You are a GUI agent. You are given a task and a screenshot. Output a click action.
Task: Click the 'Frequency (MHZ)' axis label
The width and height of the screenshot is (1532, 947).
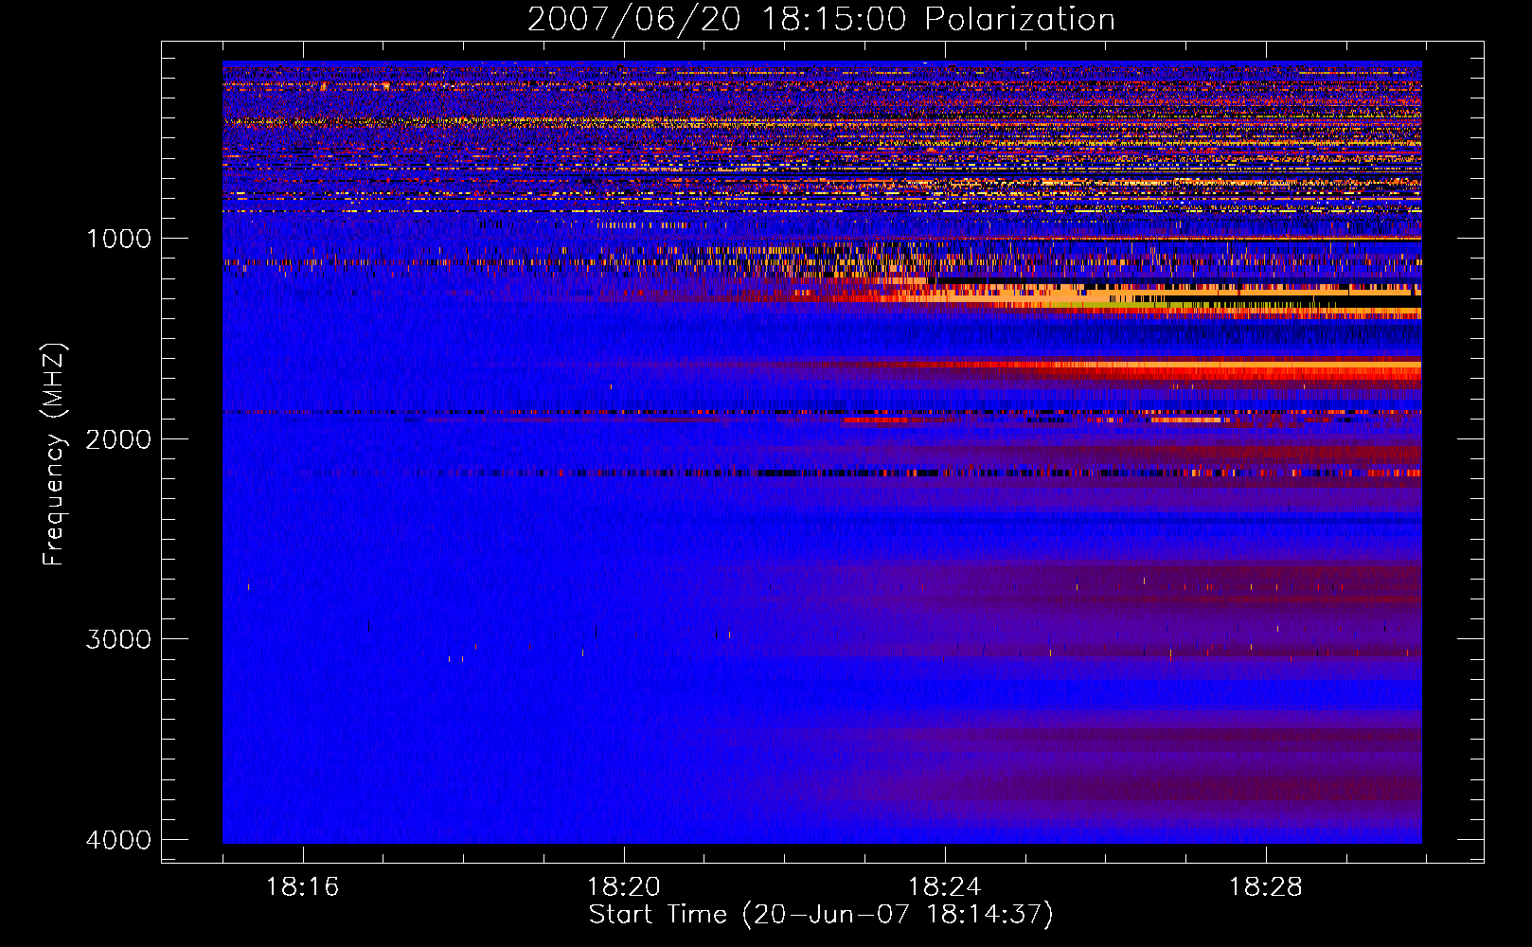tap(54, 455)
